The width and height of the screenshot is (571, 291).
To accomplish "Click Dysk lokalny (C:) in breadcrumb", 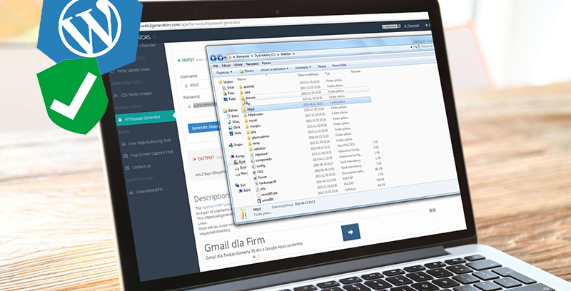I will coord(265,56).
